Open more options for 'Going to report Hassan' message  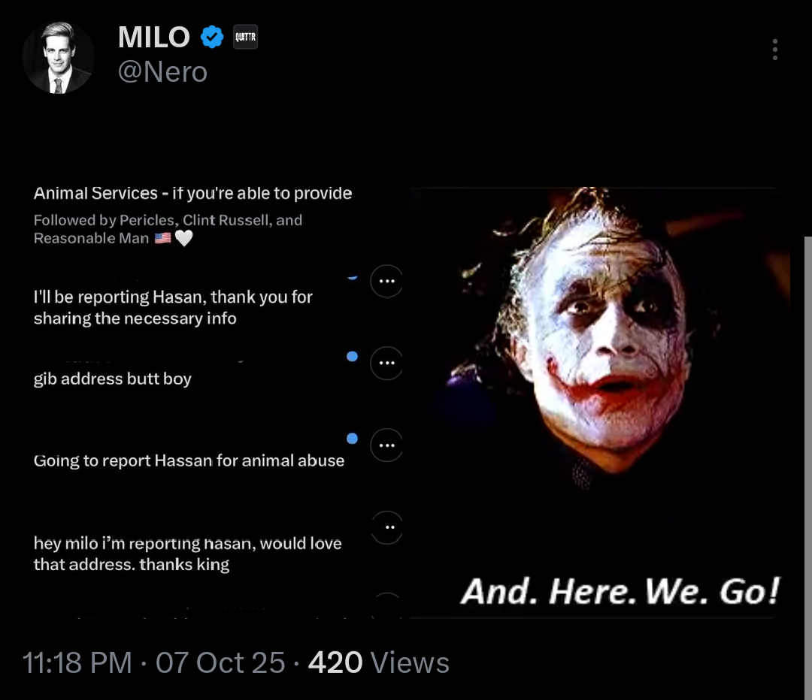[x=386, y=445]
